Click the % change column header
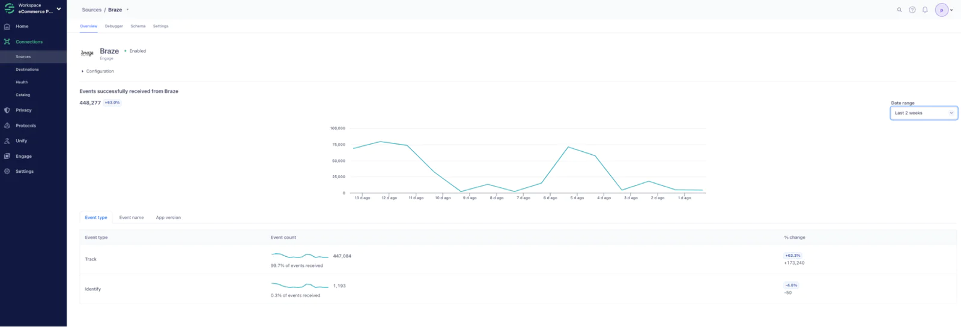This screenshot has width=961, height=327. coord(795,238)
